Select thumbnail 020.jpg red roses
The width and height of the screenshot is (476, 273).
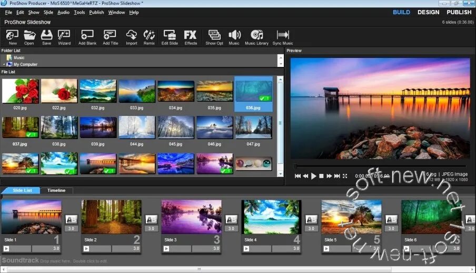point(20,91)
